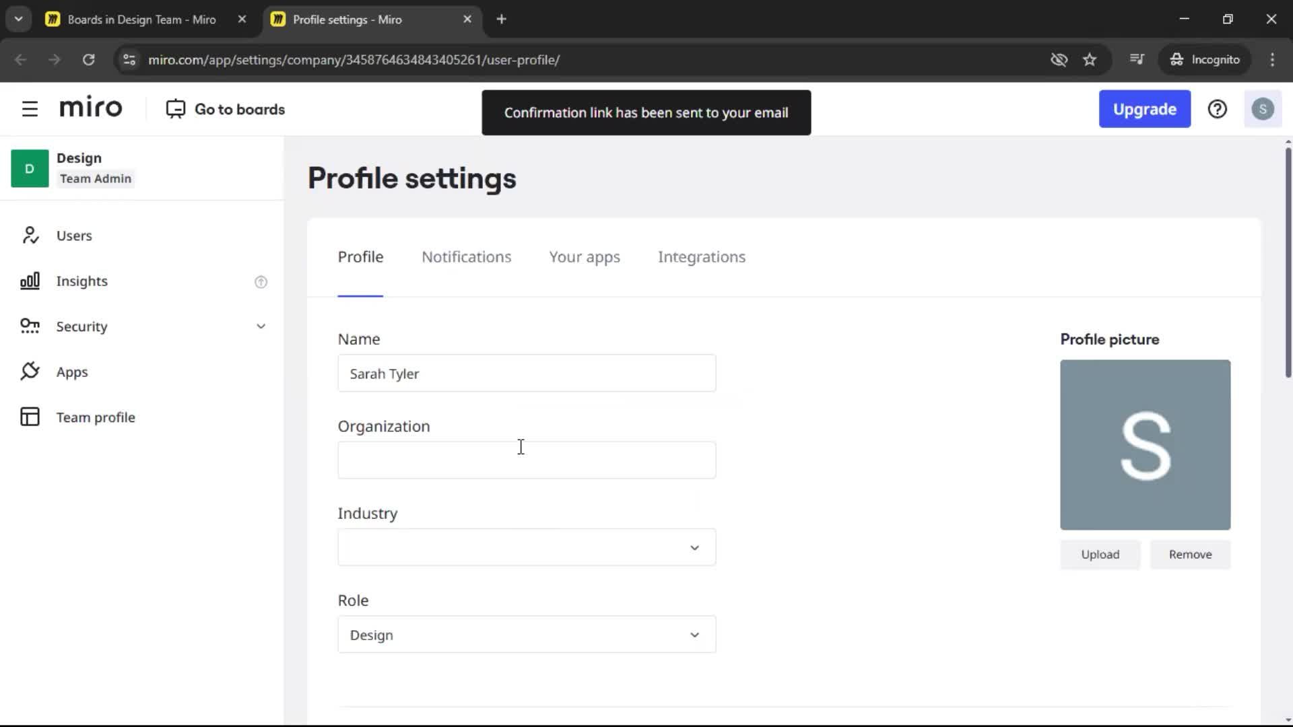Select the Profile settings browser tab
Viewport: 1293px width, 727px height.
347,20
